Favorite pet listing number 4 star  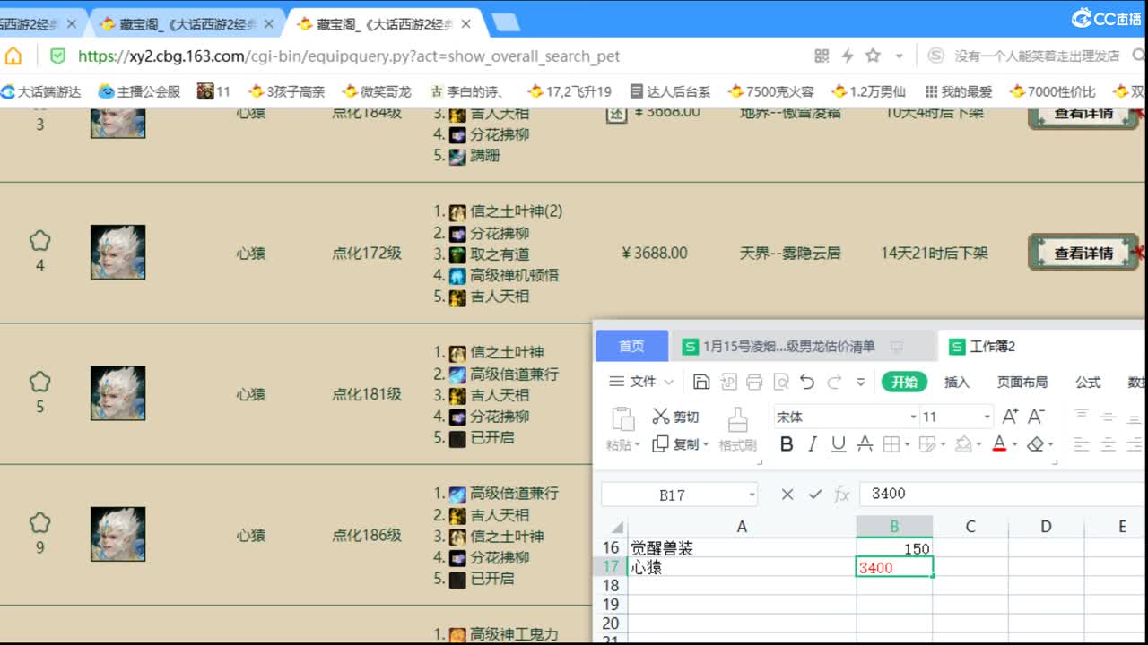tap(39, 241)
